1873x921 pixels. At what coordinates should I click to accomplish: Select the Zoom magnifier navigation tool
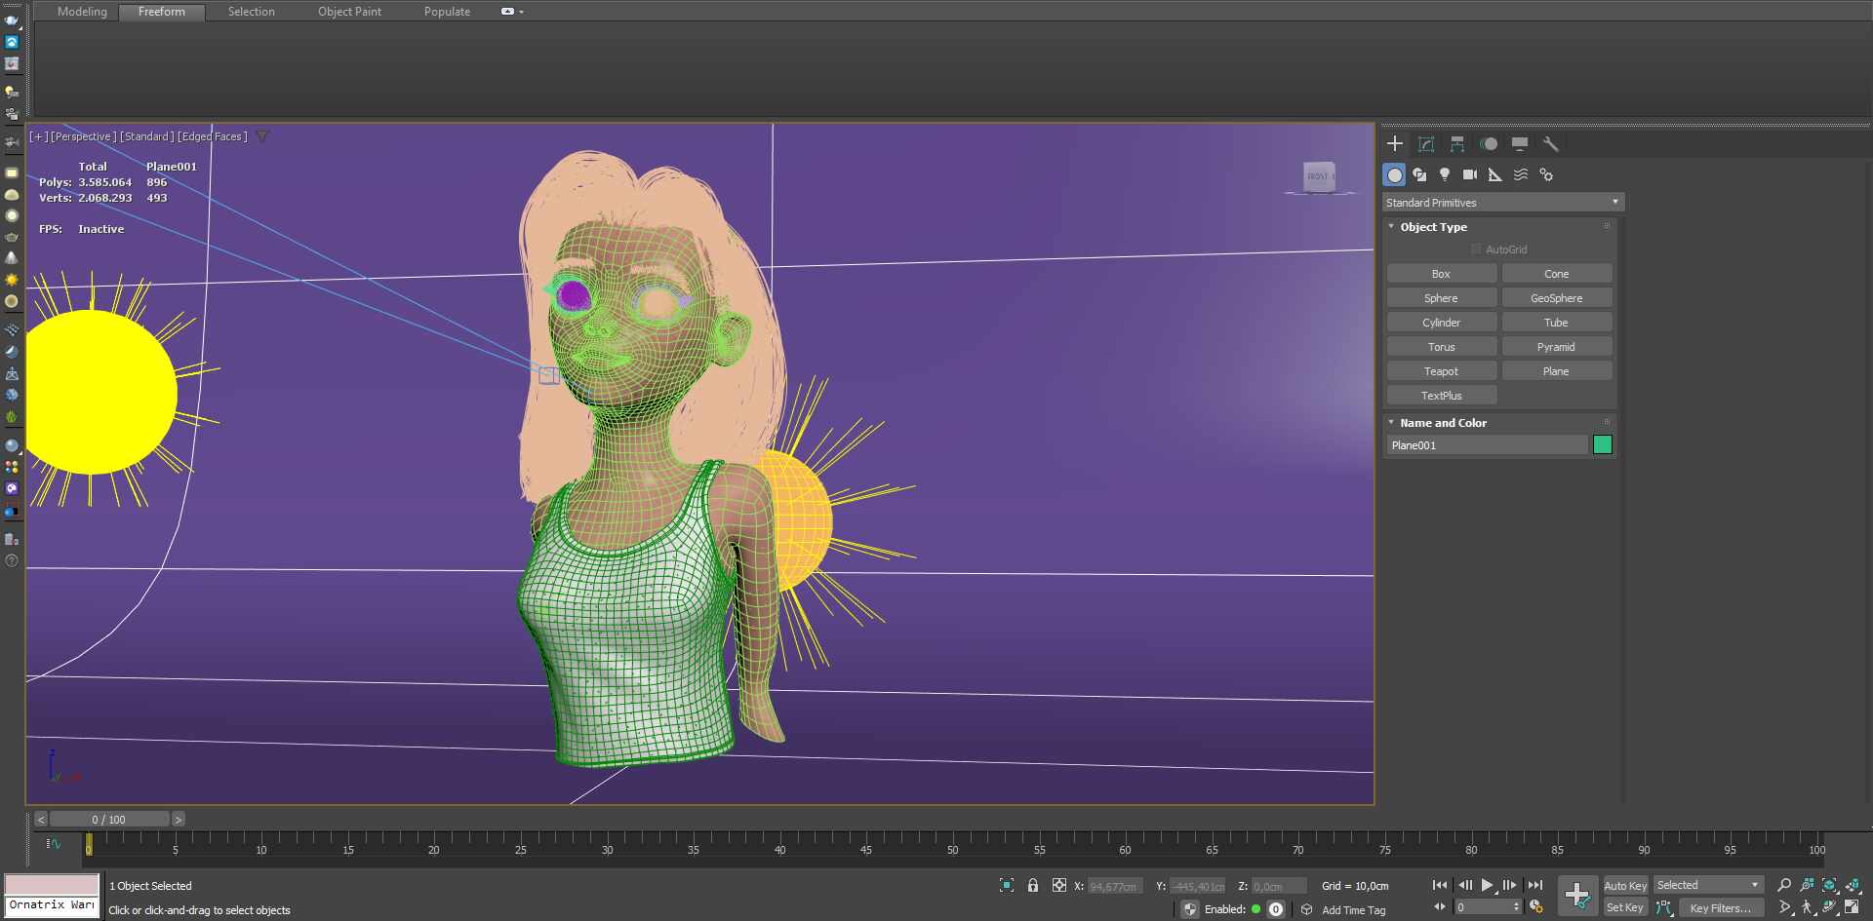pos(1784,885)
